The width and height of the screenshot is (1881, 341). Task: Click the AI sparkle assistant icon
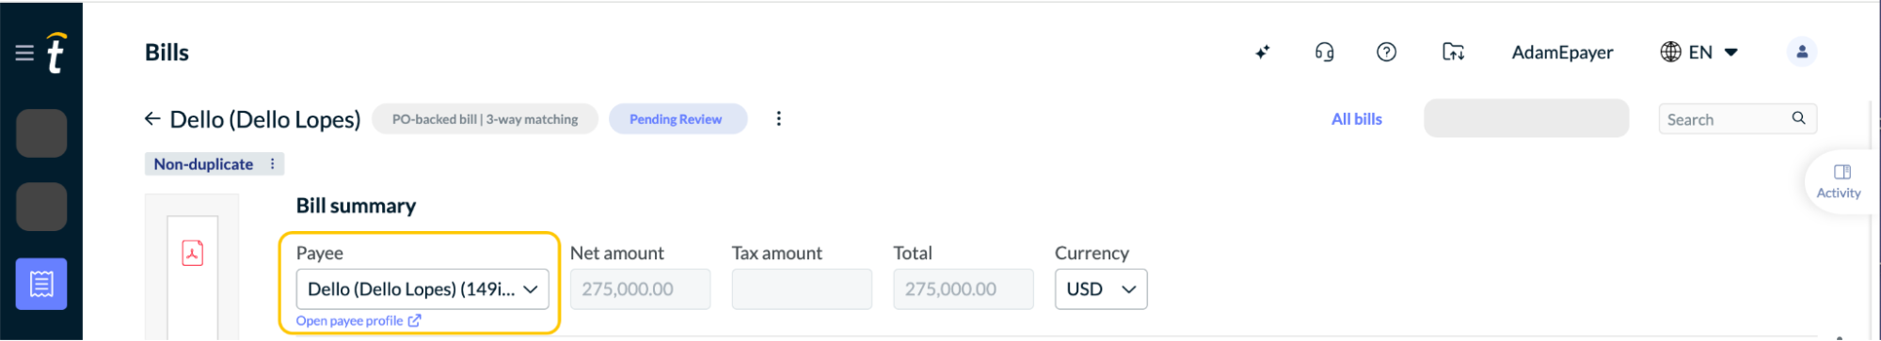coord(1262,53)
